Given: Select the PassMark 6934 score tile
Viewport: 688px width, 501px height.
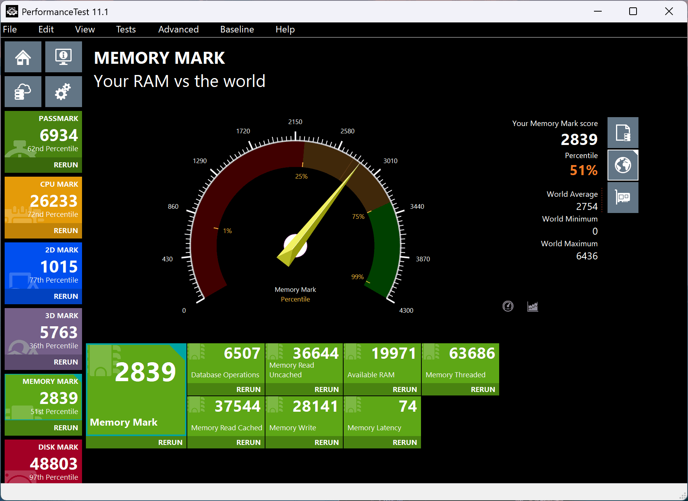Looking at the screenshot, I should click(43, 135).
